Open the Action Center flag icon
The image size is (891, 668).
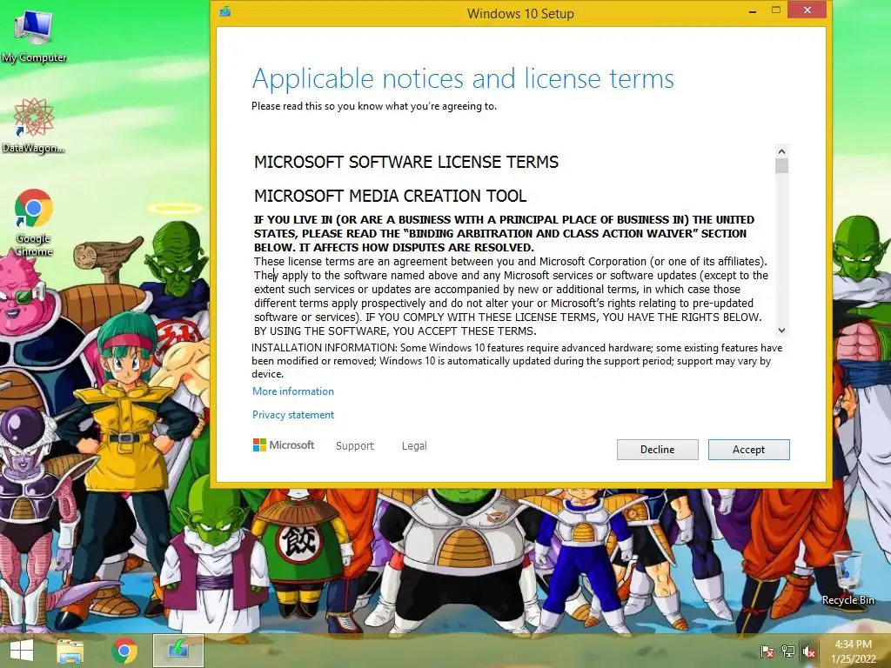[767, 651]
